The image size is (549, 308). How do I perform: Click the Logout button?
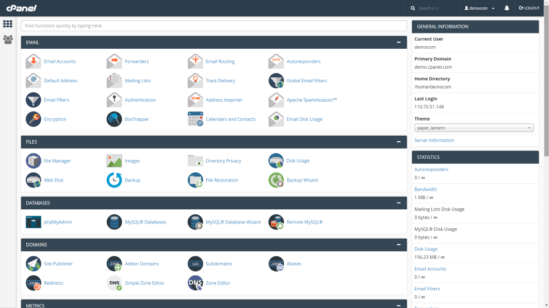pyautogui.click(x=529, y=8)
